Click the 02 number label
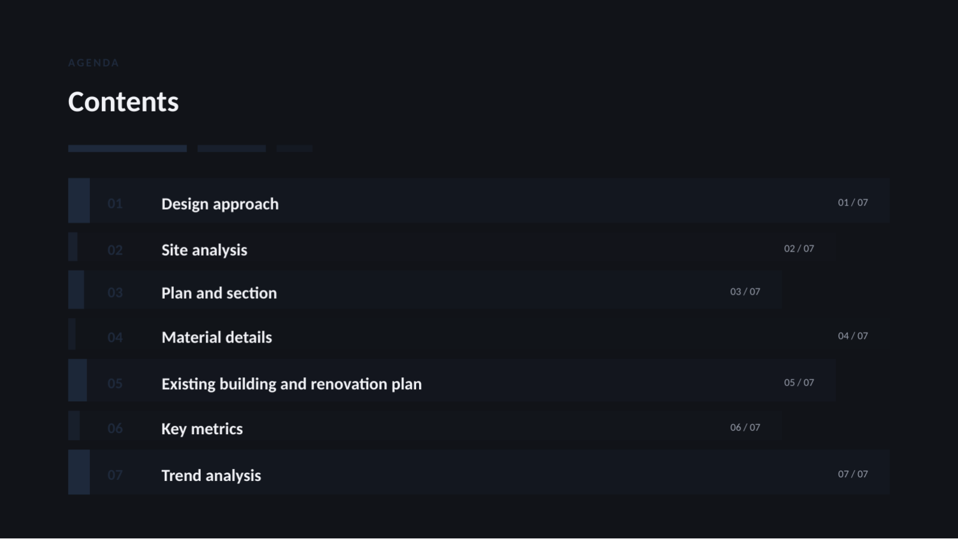The height and width of the screenshot is (539, 958). 115,250
